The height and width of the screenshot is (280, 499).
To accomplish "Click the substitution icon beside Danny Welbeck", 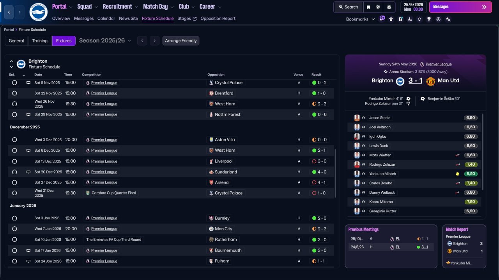I will [457, 192].
